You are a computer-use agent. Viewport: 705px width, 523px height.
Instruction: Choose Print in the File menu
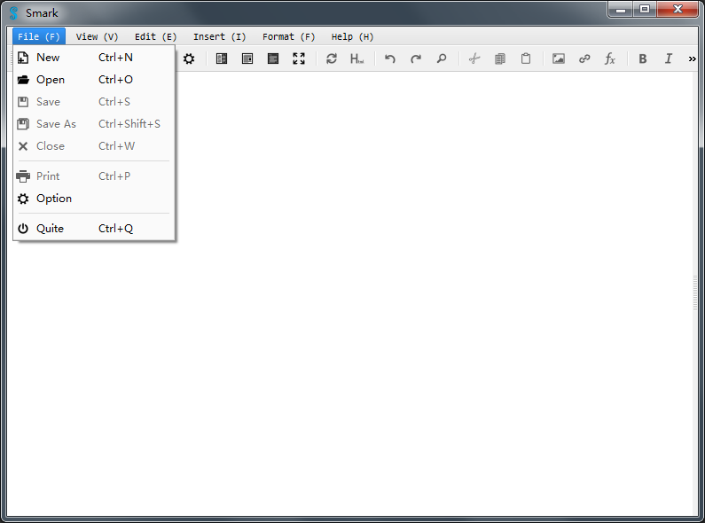point(93,176)
